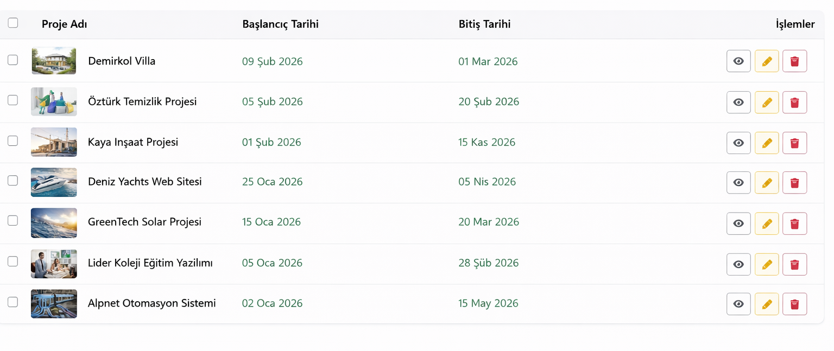Check the Demirkol Villa row checkbox
The width and height of the screenshot is (834, 351).
12,60
